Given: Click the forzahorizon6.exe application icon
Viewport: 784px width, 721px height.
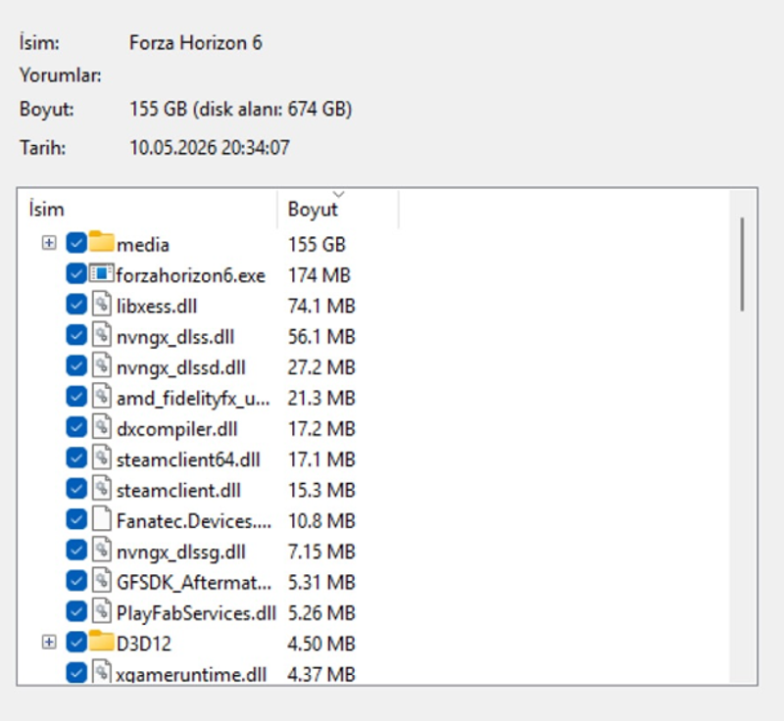Looking at the screenshot, I should coord(102,274).
